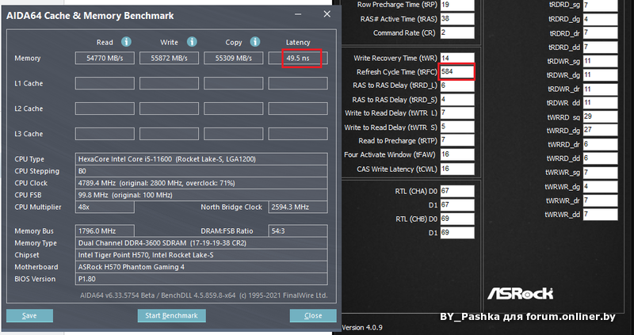Click the RAS to RAS Delay (tRRD_L) field
This screenshot has height=335, width=634.
click(457, 86)
